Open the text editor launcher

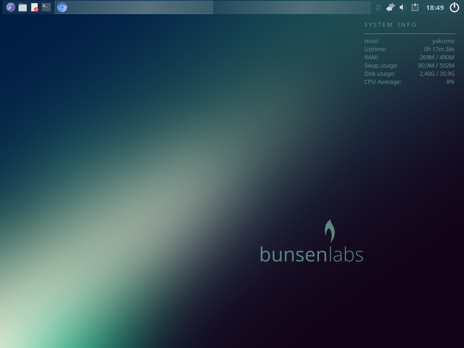coord(34,7)
